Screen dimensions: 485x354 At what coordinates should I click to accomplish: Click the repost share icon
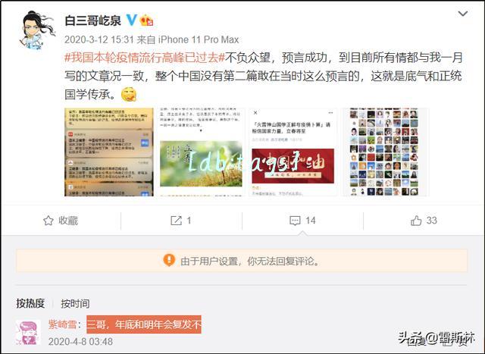(x=176, y=221)
